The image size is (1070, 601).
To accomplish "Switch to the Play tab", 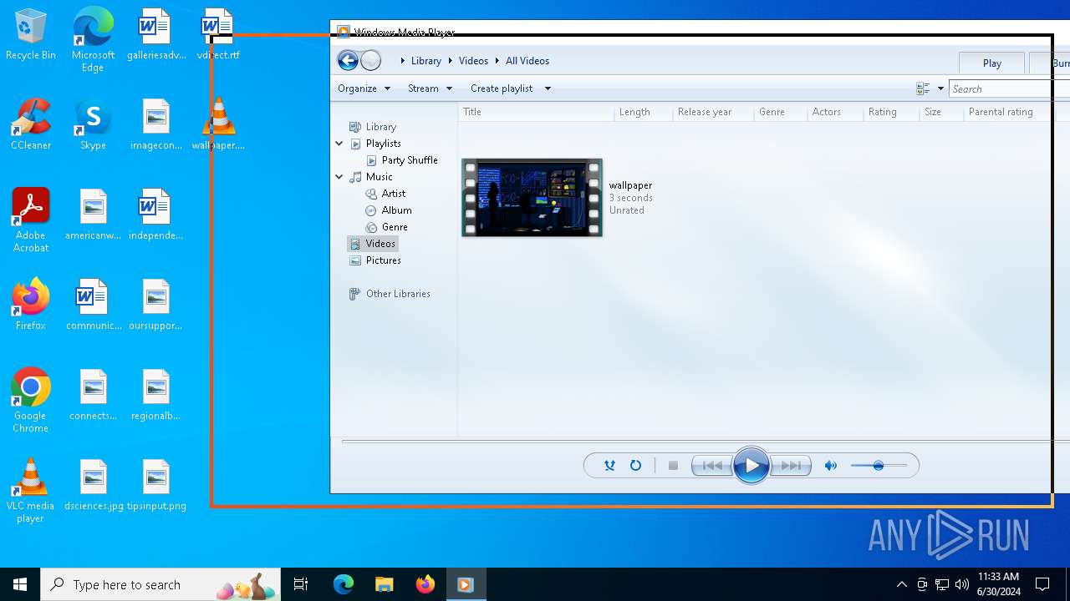I will [992, 63].
